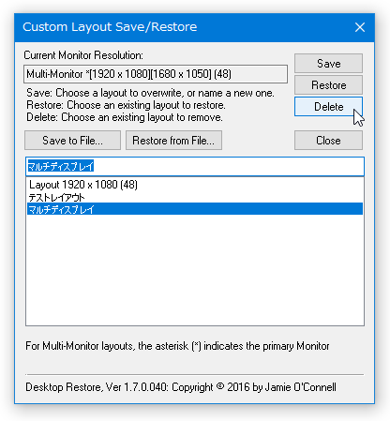
Task: Select highlighted マルチディスプレイ entry in list
Action: pos(195,209)
